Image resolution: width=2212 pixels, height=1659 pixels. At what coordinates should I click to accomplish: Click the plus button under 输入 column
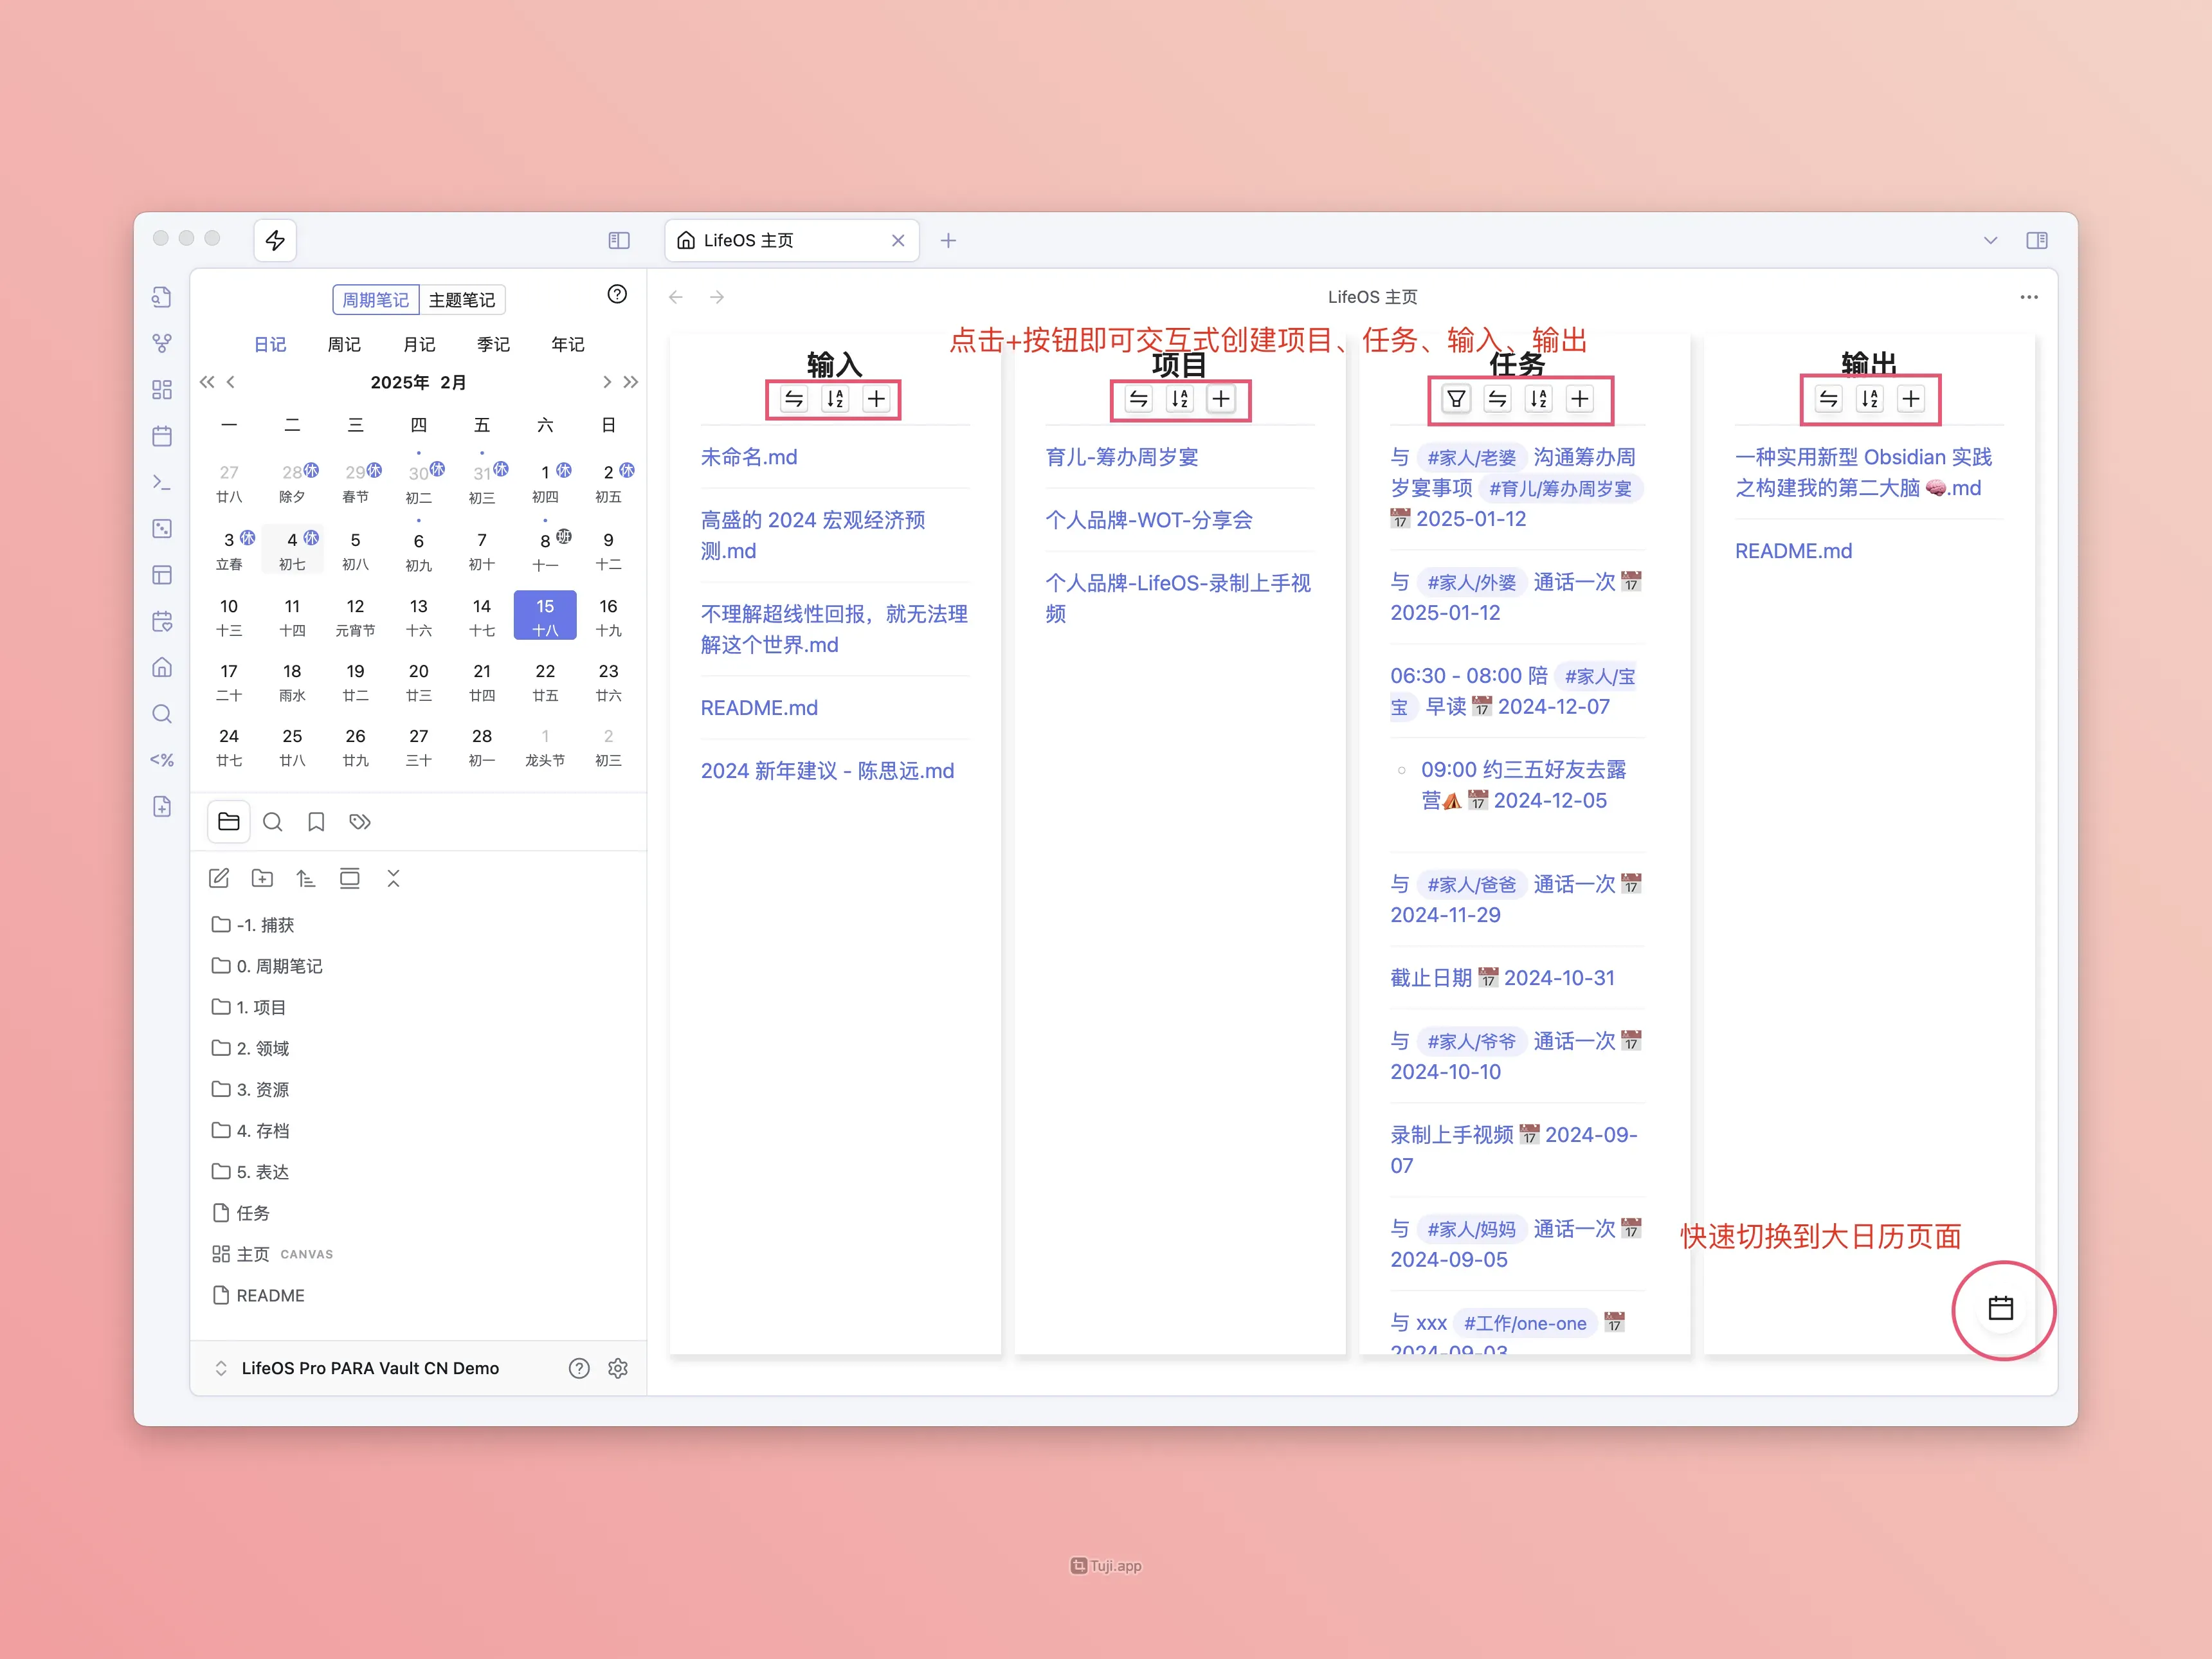pyautogui.click(x=876, y=399)
